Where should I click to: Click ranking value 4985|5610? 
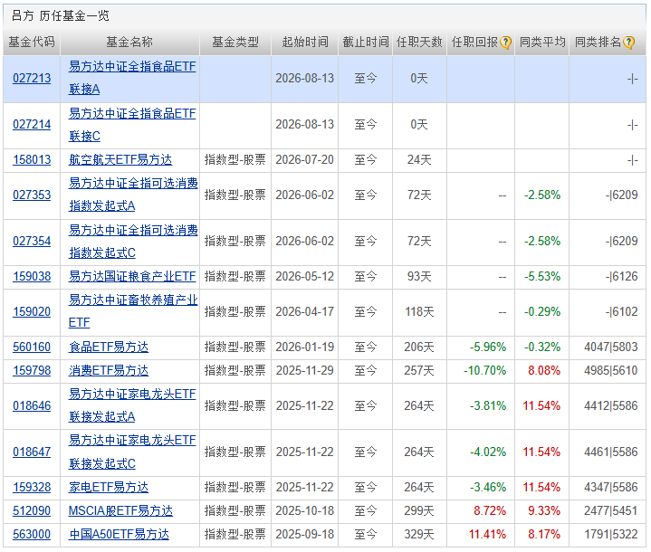point(611,371)
